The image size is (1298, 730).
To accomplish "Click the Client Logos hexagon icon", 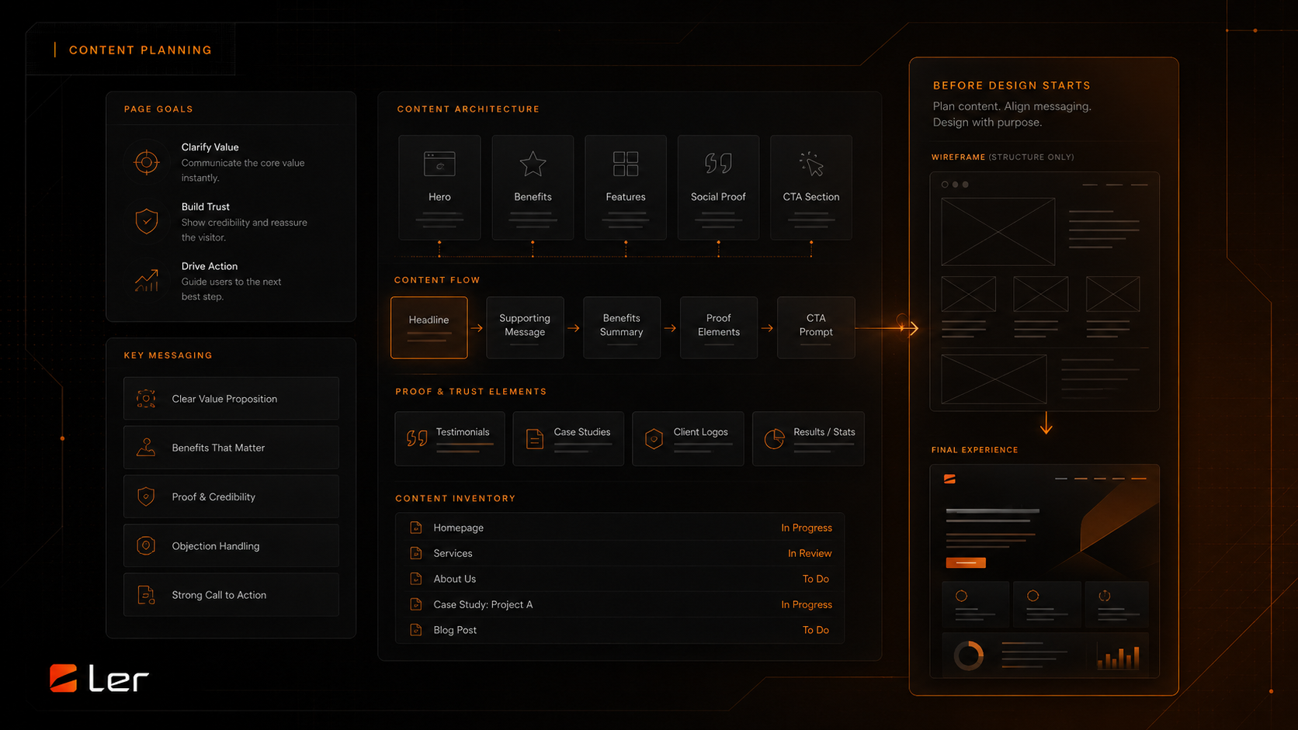I will pyautogui.click(x=654, y=439).
